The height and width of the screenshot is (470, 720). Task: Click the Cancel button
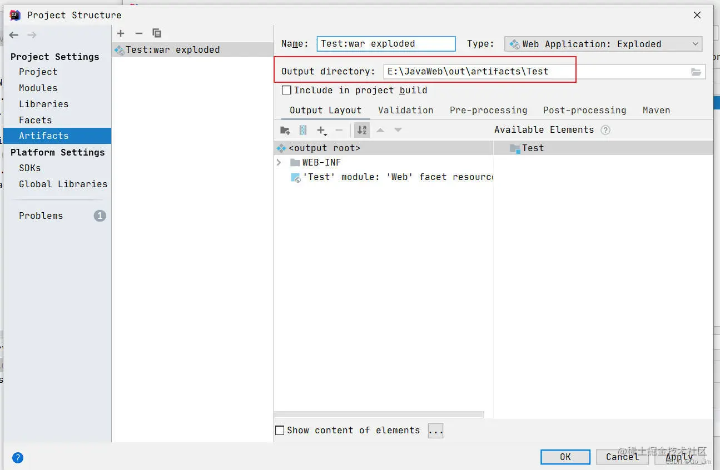[623, 457]
